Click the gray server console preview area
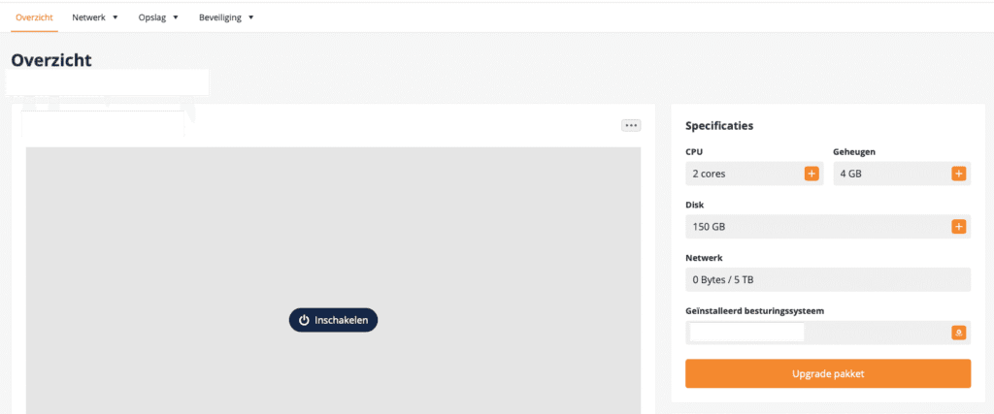This screenshot has width=994, height=414. pos(333,223)
